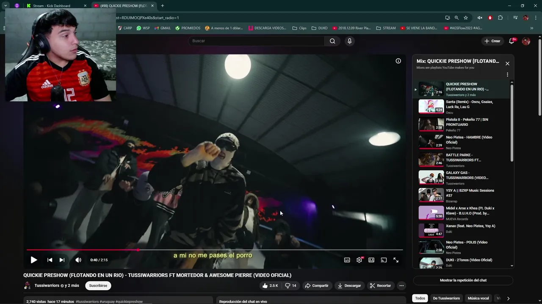Subscribe to Tussiwarriors channel

tap(98, 286)
